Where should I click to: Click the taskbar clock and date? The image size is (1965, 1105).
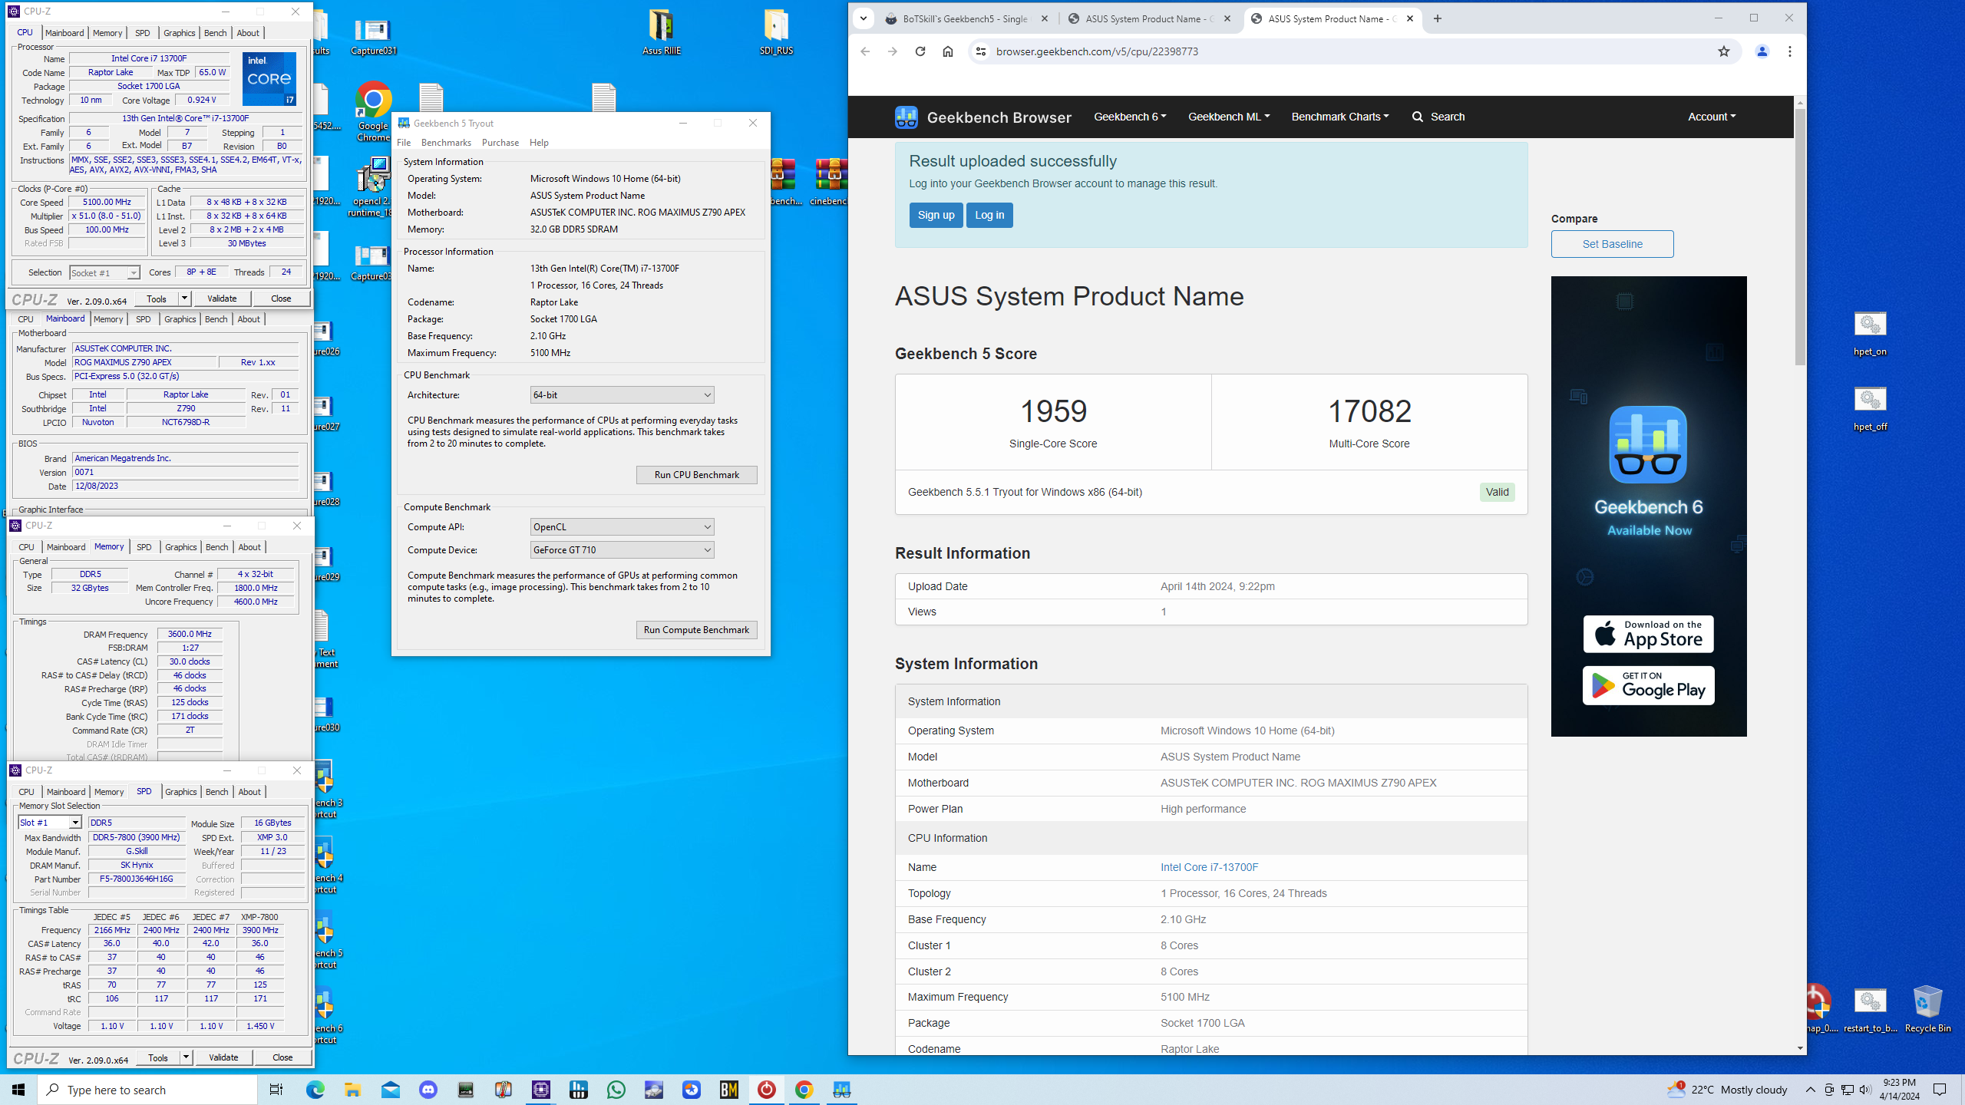(1900, 1090)
